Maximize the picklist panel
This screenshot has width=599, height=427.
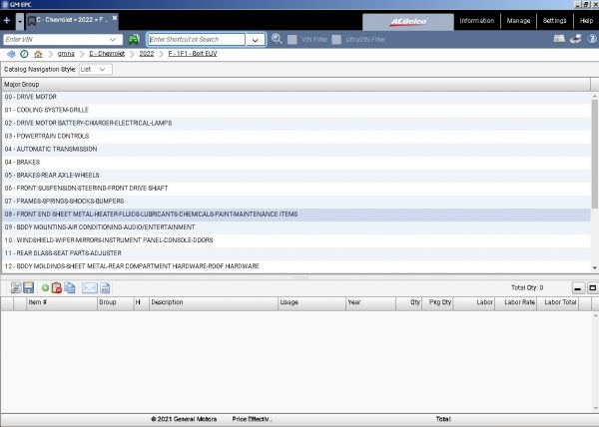click(592, 288)
